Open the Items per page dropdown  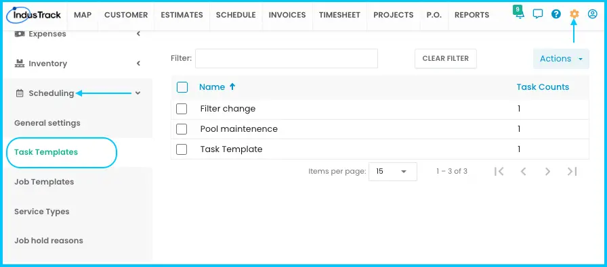pyautogui.click(x=392, y=172)
